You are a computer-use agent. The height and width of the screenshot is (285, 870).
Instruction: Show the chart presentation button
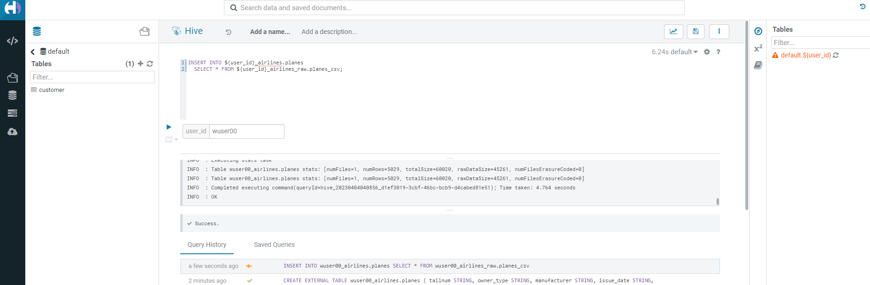click(673, 31)
